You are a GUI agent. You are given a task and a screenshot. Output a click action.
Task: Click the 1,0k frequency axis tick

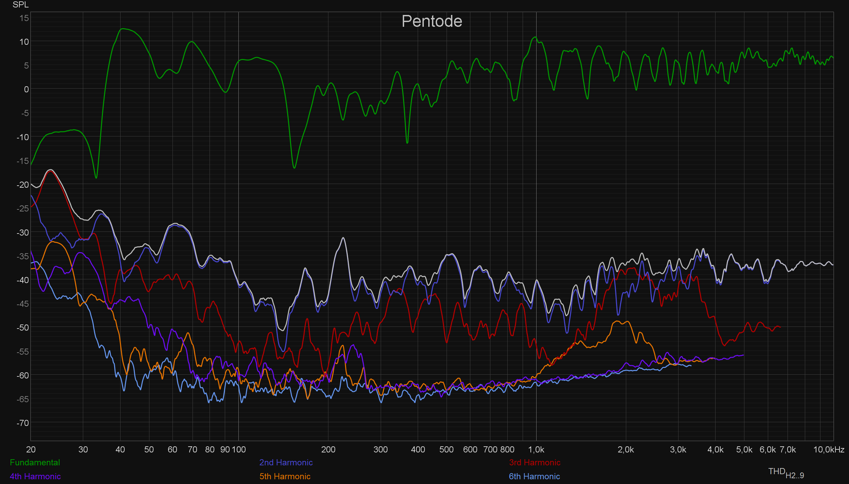coord(536,450)
